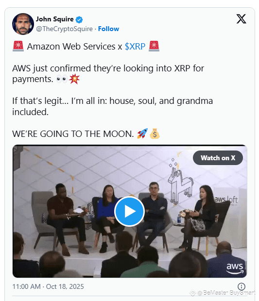Click the collision explosion emoji

tap(74, 79)
